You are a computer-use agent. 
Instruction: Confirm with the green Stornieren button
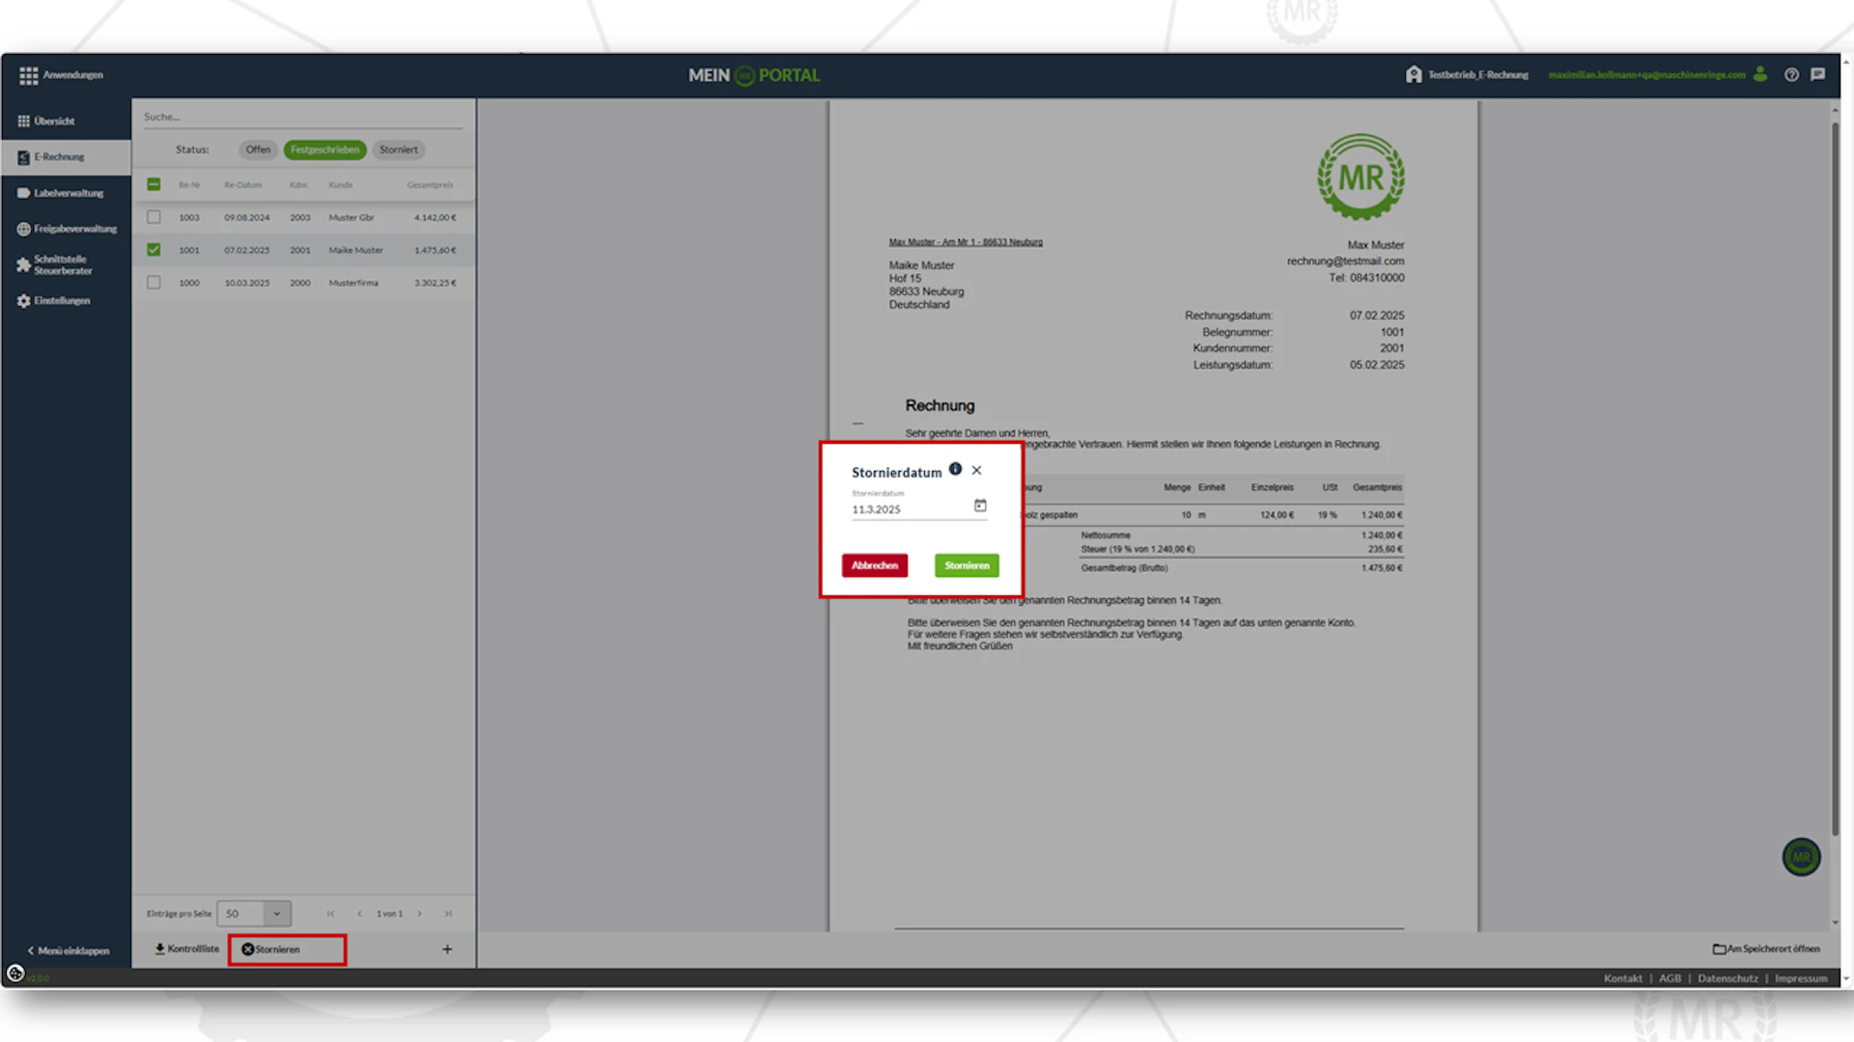click(967, 565)
